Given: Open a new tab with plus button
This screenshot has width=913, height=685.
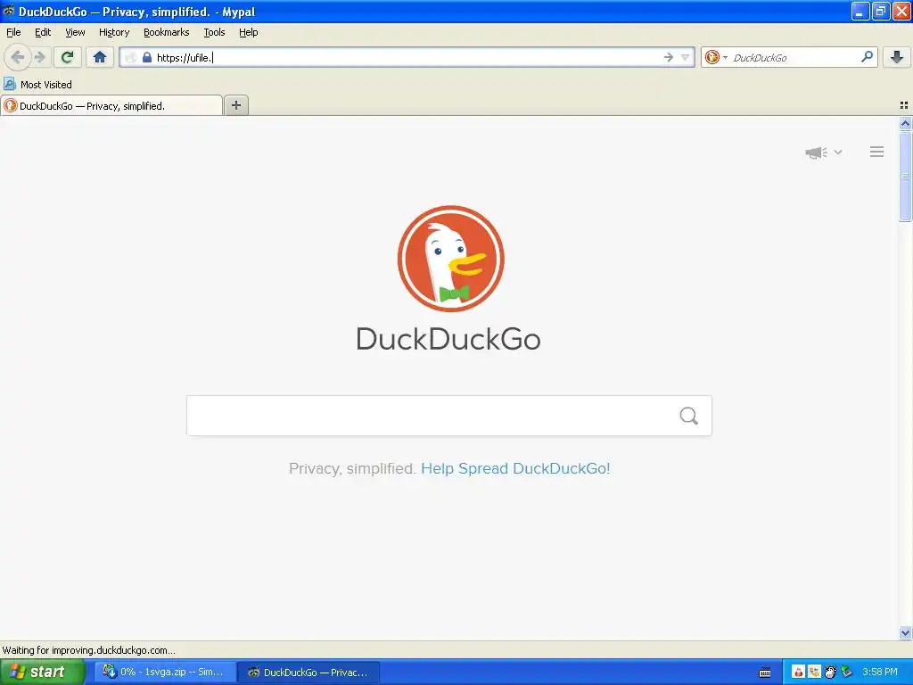Looking at the screenshot, I should [235, 105].
